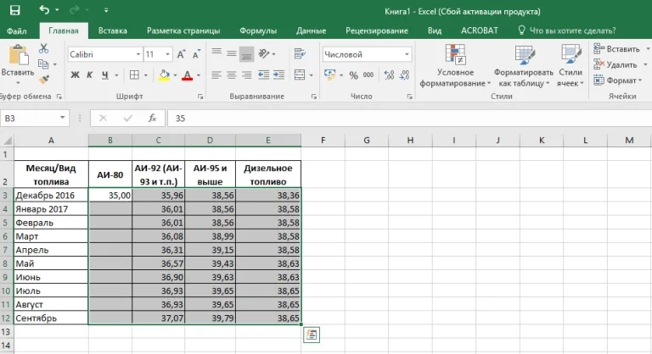Align cell text left
This screenshot has height=354, width=652.
216,75
